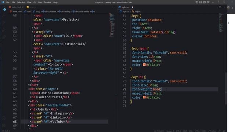
Task: Open the View menu
Action: tap(29, 2)
